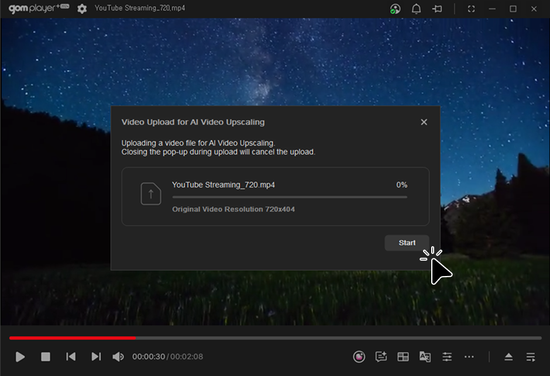The width and height of the screenshot is (550, 376).
Task: Open the AI subtitle speech-bubble icon
Action: pos(381,356)
